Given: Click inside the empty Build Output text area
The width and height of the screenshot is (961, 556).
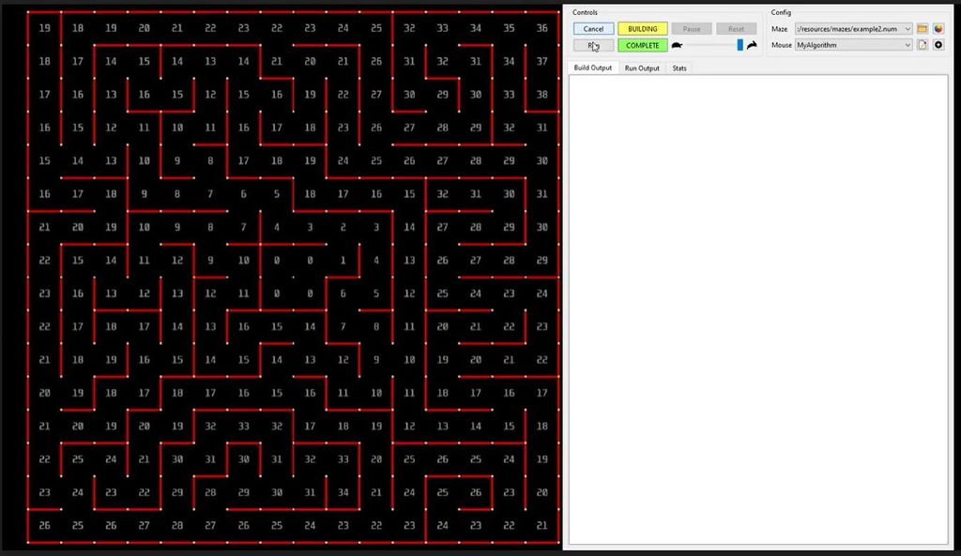Looking at the screenshot, I should [x=758, y=309].
